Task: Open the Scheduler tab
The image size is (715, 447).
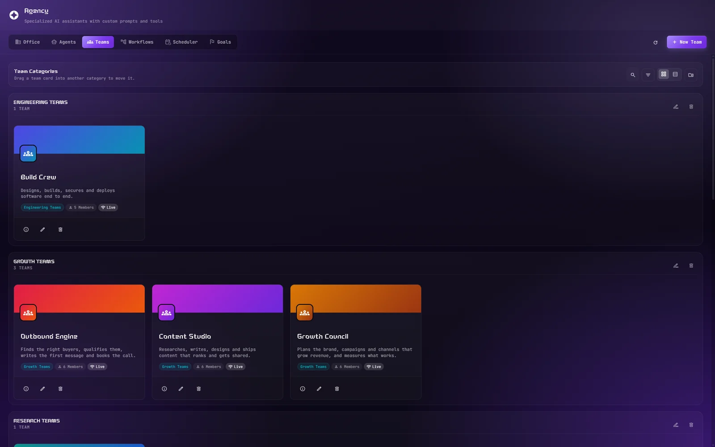Action: 181,42
